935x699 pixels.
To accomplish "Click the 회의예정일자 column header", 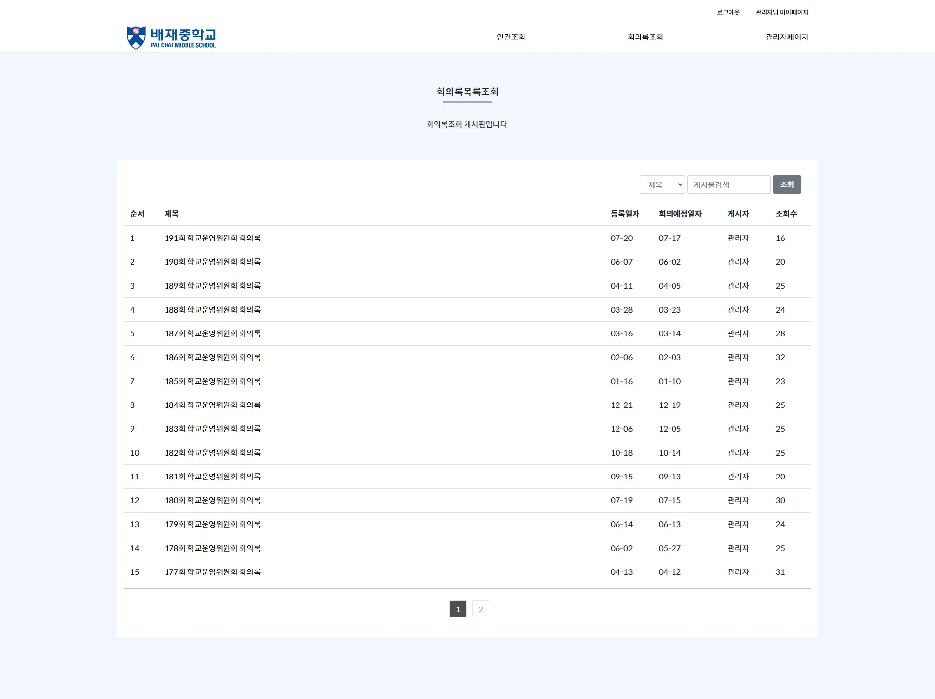I will point(680,214).
